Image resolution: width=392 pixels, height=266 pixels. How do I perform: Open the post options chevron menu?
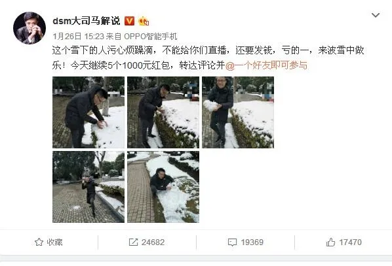pyautogui.click(x=376, y=15)
